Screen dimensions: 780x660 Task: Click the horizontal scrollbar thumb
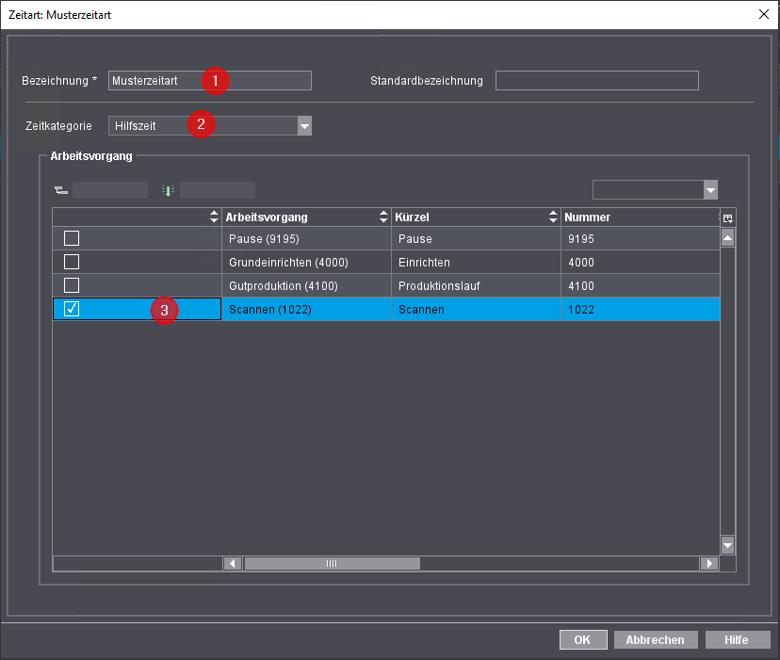(x=332, y=564)
